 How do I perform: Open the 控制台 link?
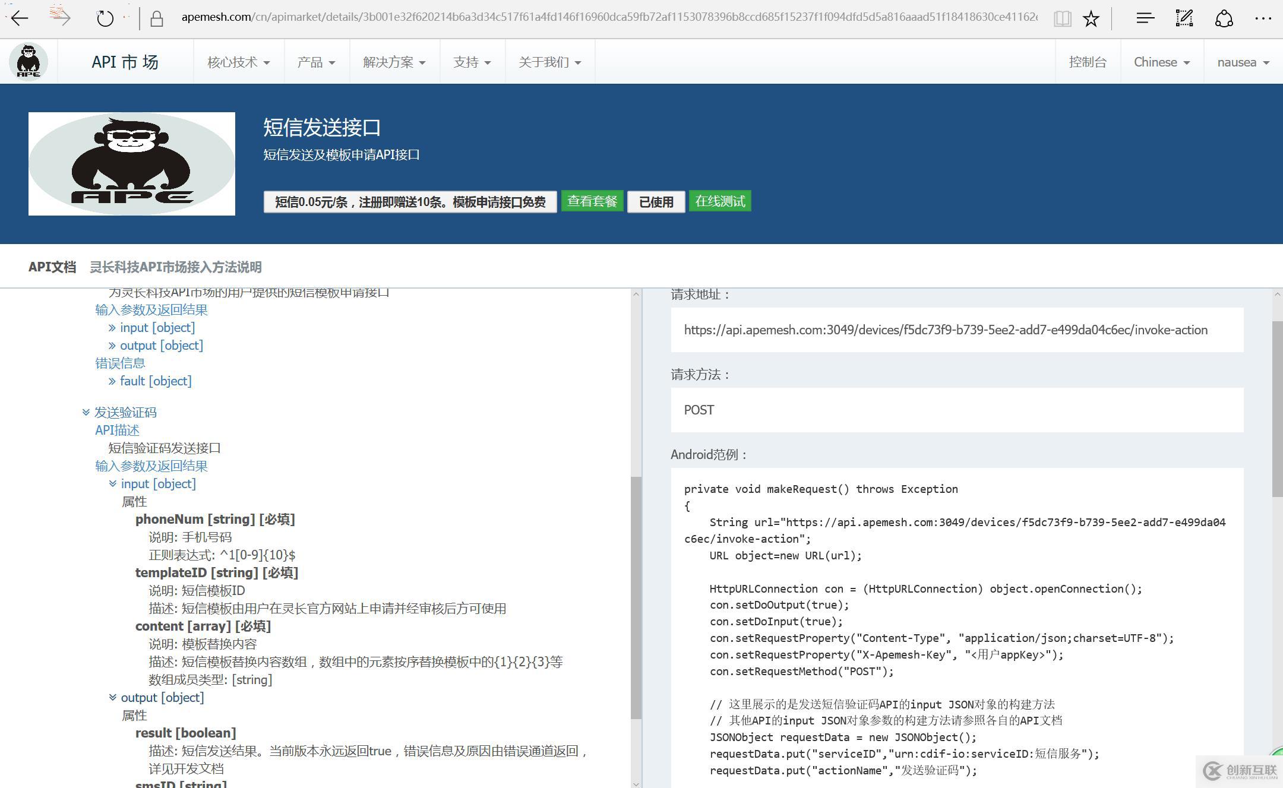coord(1086,61)
